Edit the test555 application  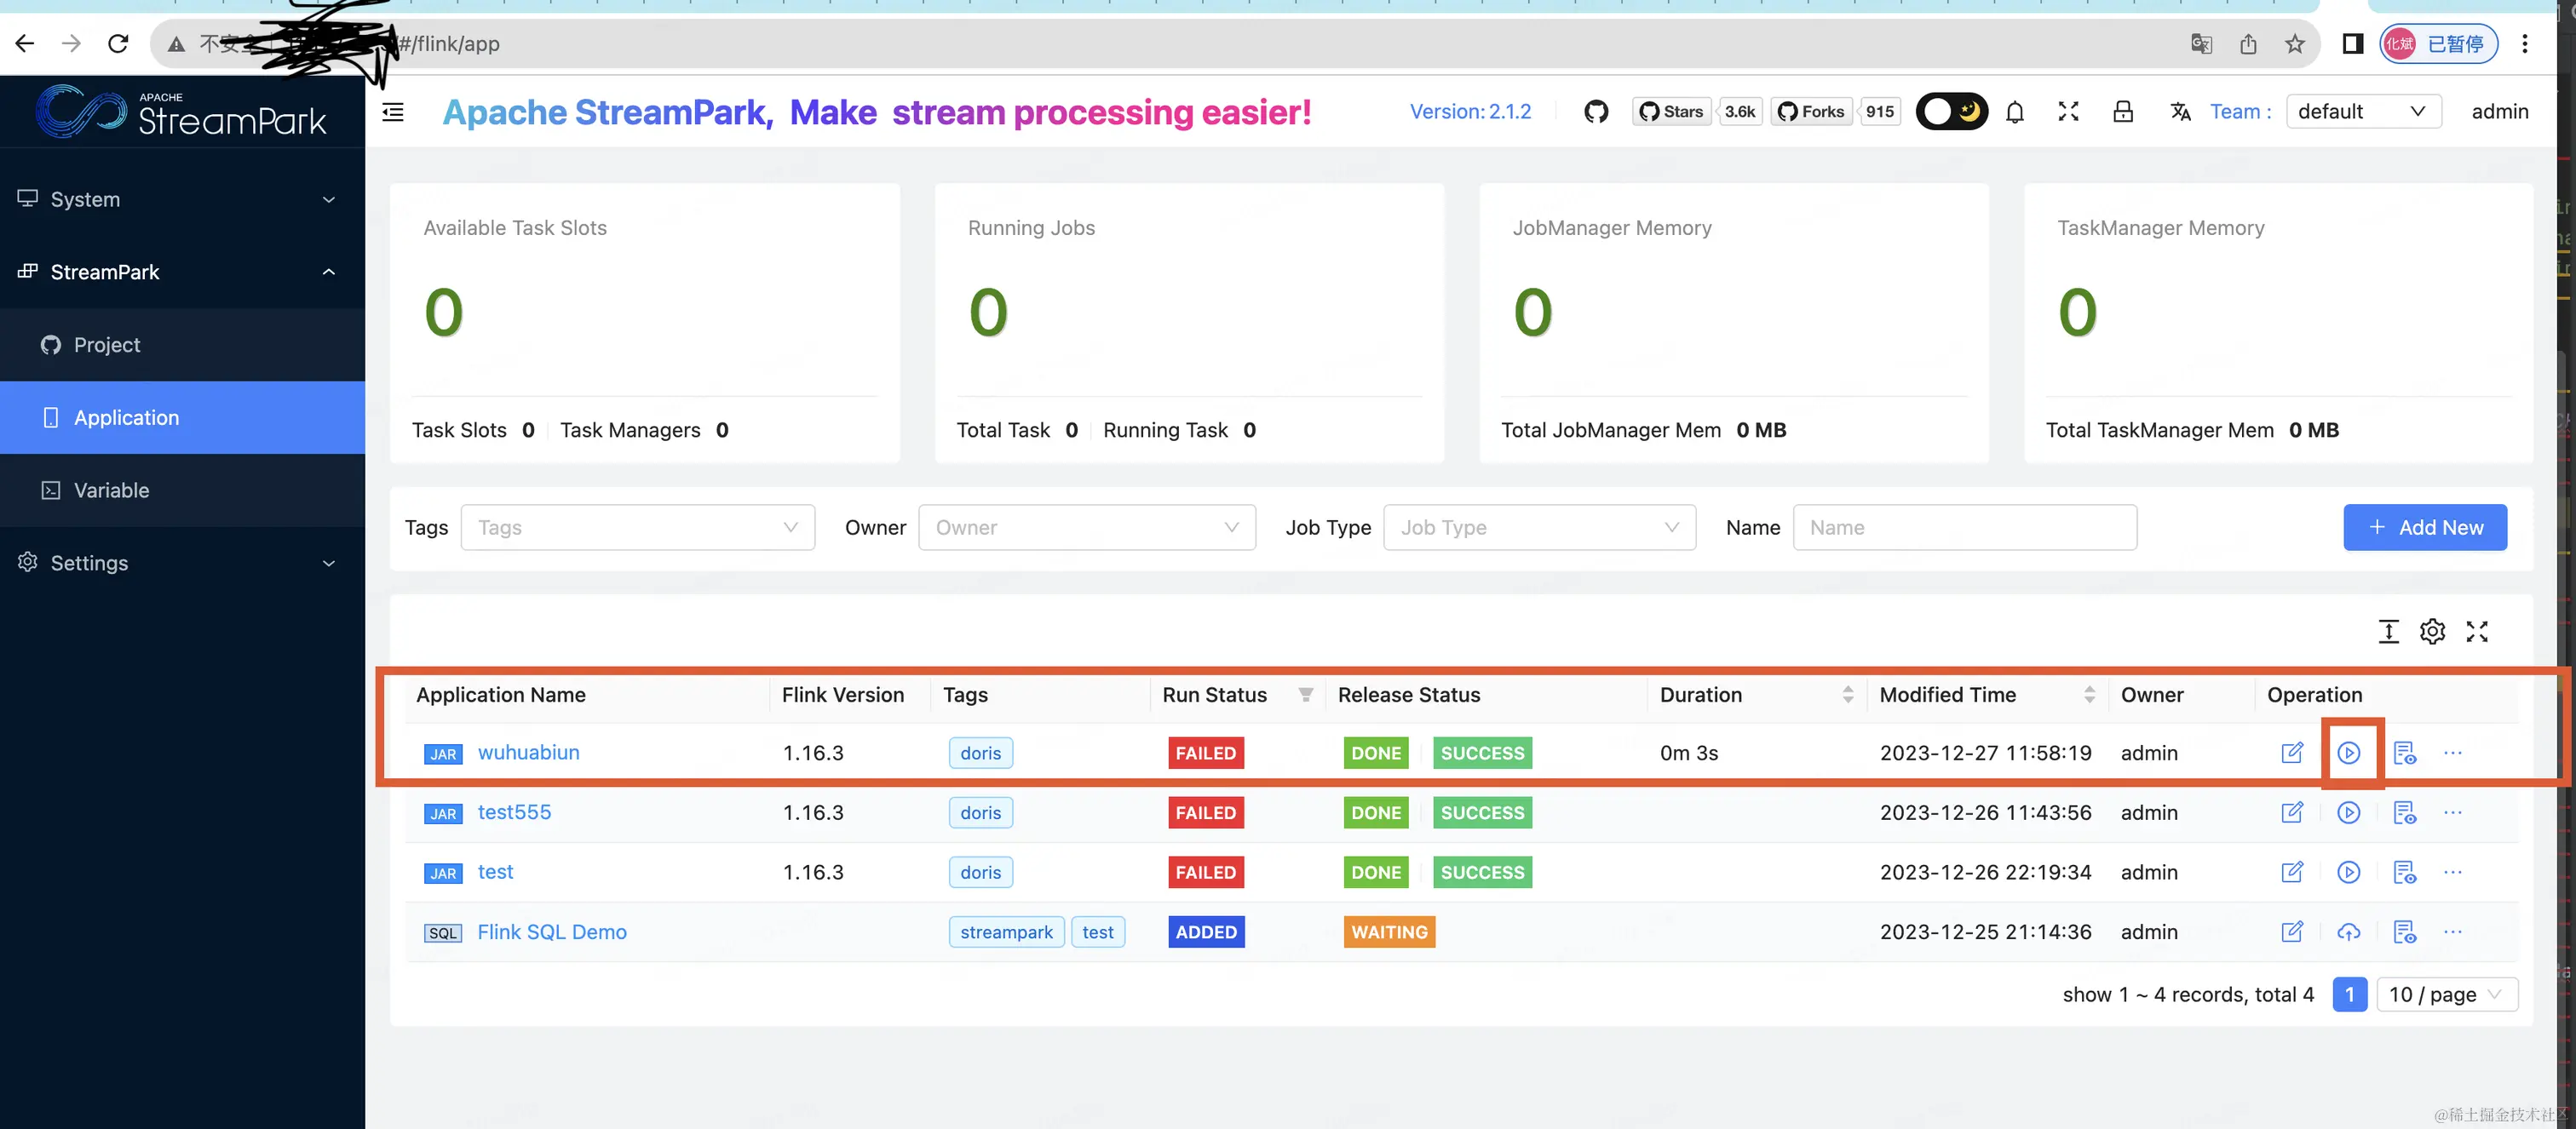pyautogui.click(x=2292, y=812)
